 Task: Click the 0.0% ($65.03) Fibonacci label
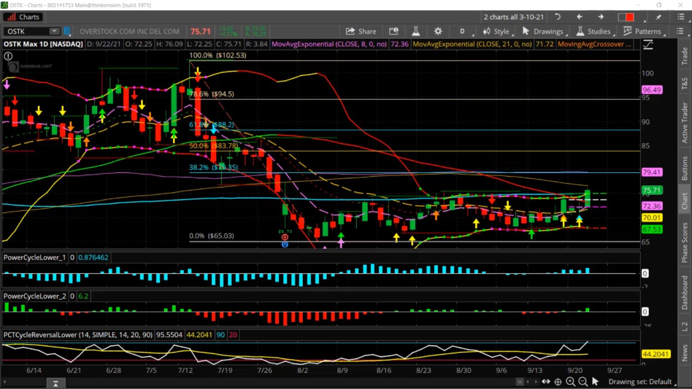click(x=212, y=236)
